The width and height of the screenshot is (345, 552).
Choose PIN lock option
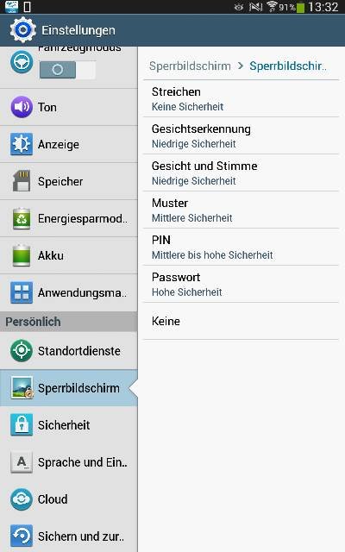tap(241, 248)
